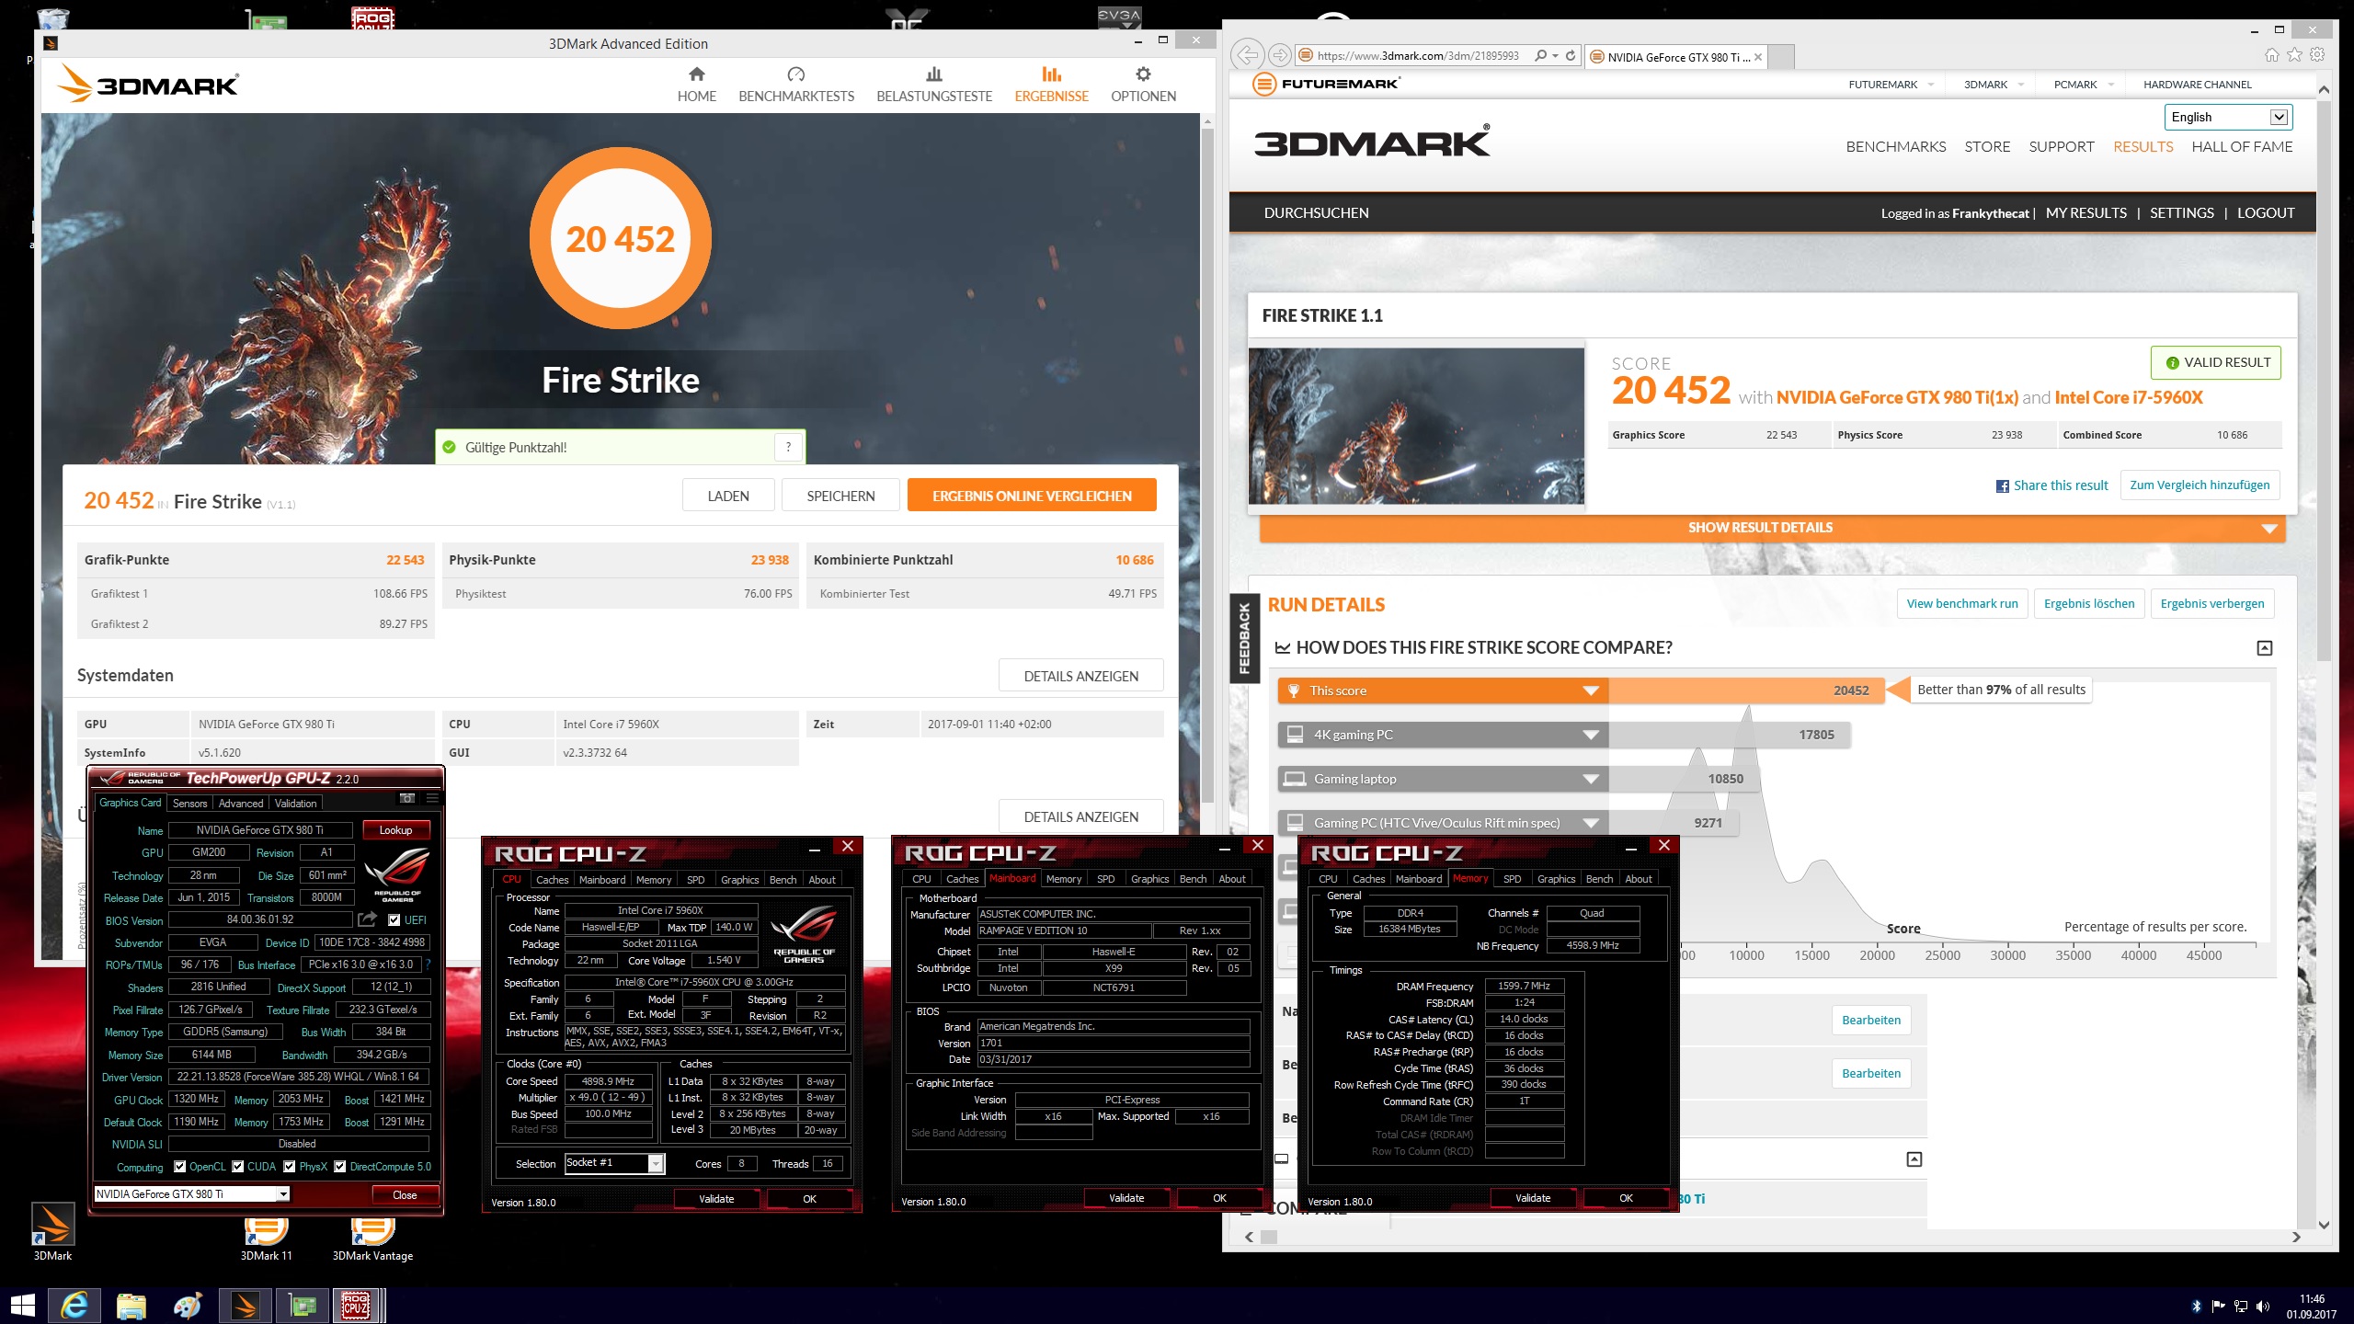This screenshot has width=2354, height=1324.
Task: Click the GPU-Z BIOS export share icon
Action: point(367,919)
